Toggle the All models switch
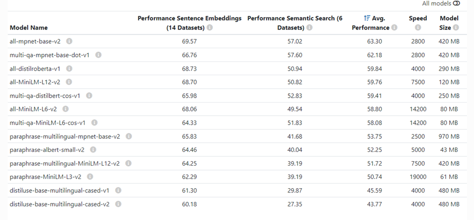 [456, 3]
